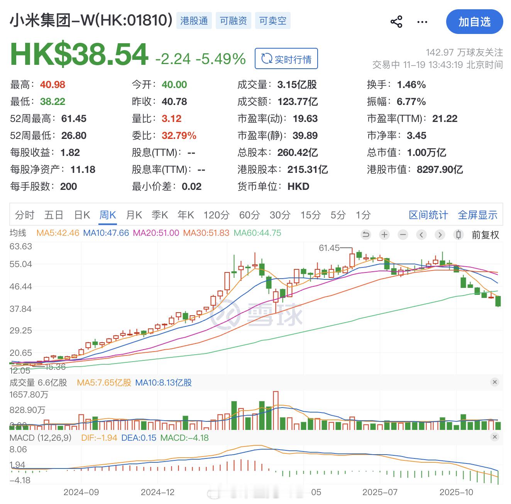The width and height of the screenshot is (511, 504).
Task: Click the MA60:44.75 legend value
Action: tap(257, 233)
